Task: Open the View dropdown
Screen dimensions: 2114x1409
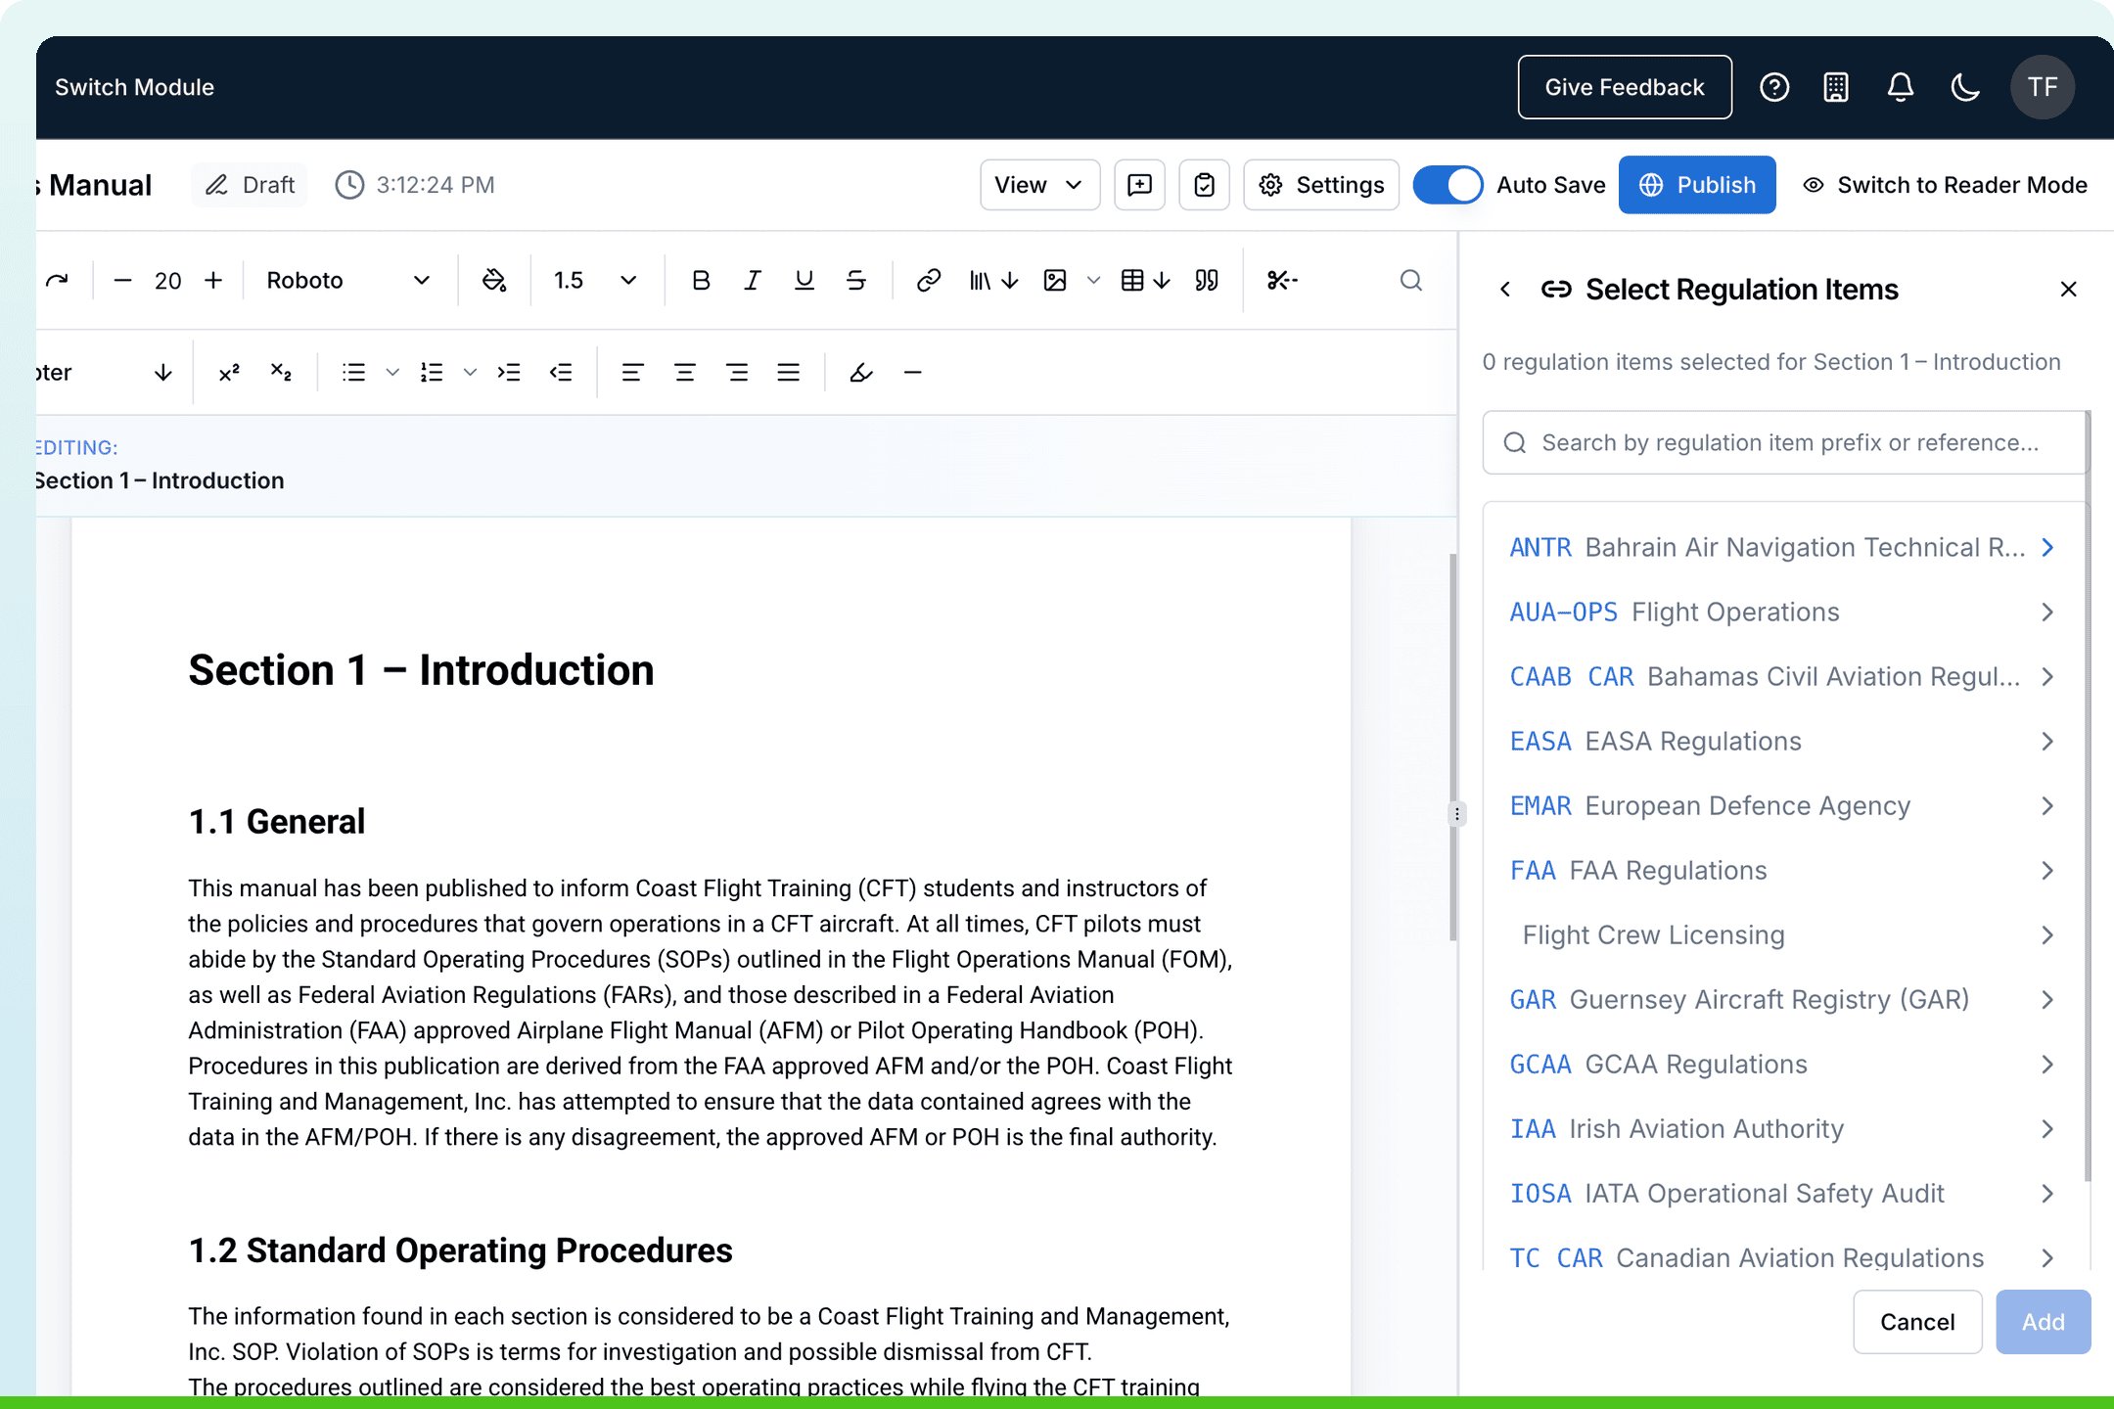Action: point(1039,185)
